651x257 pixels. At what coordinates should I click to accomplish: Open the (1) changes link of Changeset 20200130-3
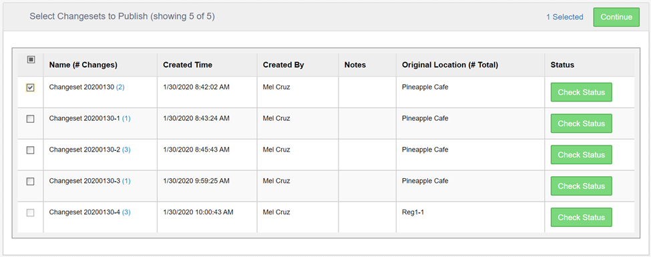pyautogui.click(x=126, y=181)
